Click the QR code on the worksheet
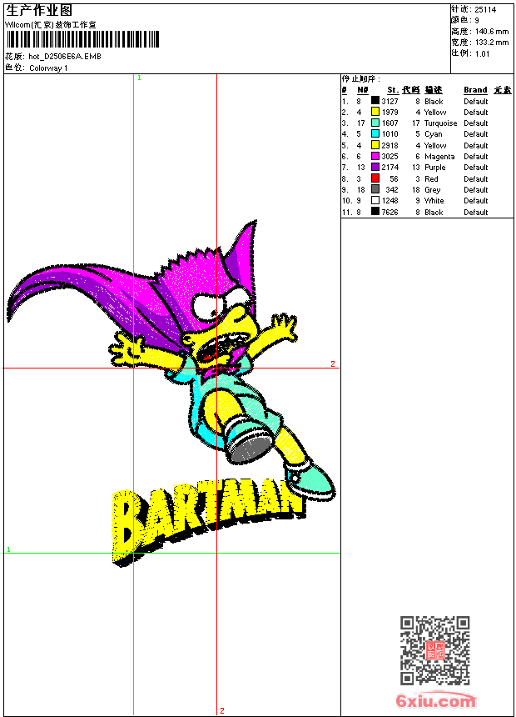The width and height of the screenshot is (516, 717). [434, 650]
